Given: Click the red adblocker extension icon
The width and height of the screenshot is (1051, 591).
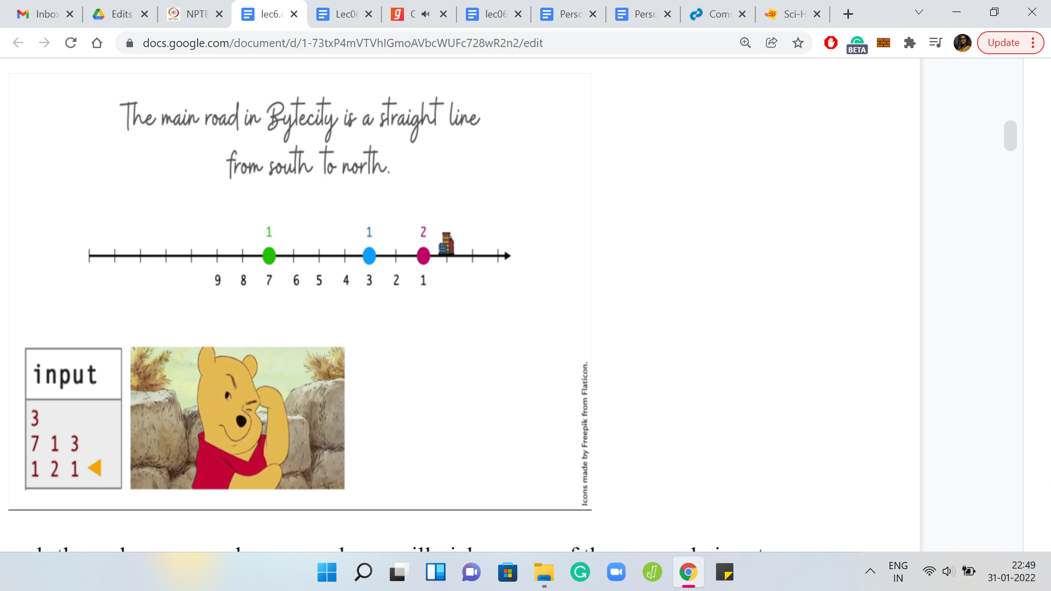Looking at the screenshot, I should click(x=830, y=43).
